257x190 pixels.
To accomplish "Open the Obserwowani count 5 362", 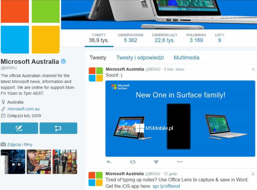I will pos(130,38).
